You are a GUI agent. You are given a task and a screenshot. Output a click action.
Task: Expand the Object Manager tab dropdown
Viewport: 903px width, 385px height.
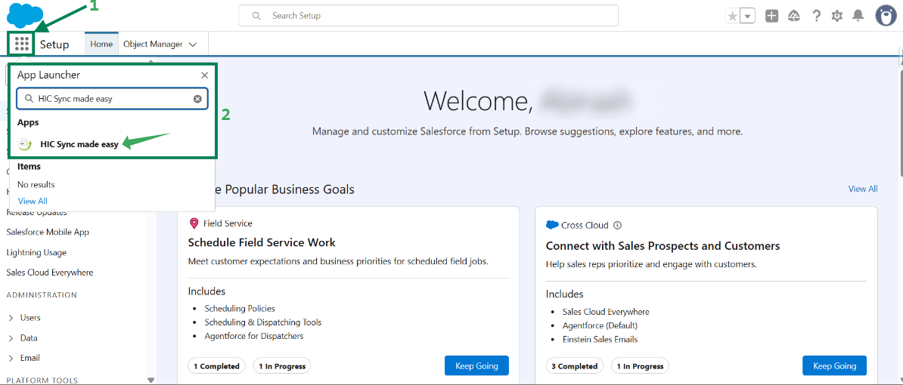tap(193, 45)
